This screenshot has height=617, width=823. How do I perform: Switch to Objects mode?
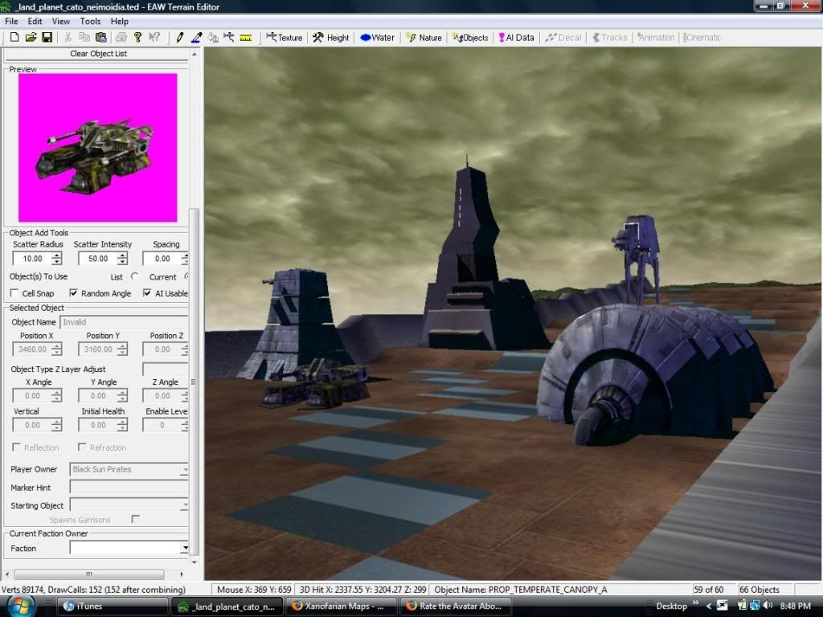pyautogui.click(x=470, y=37)
